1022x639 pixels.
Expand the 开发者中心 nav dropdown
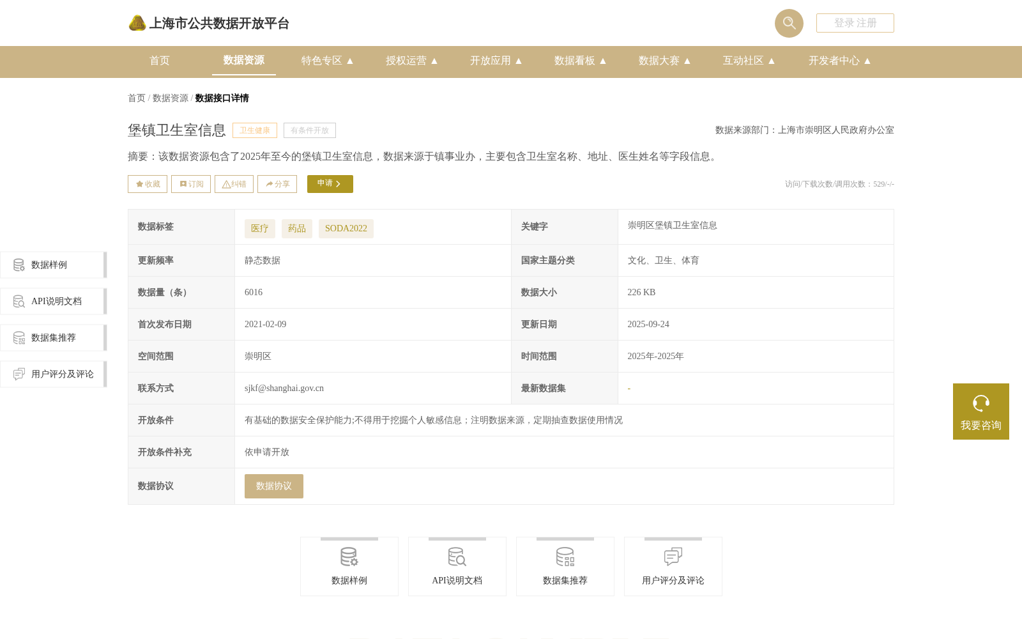840,61
